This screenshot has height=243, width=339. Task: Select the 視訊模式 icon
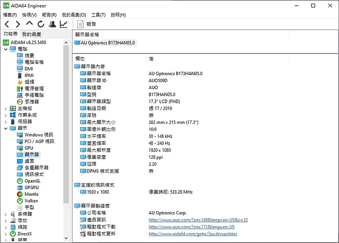(20, 175)
